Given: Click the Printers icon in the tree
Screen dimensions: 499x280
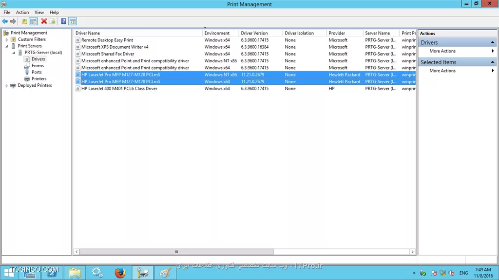Looking at the screenshot, I should [27, 79].
